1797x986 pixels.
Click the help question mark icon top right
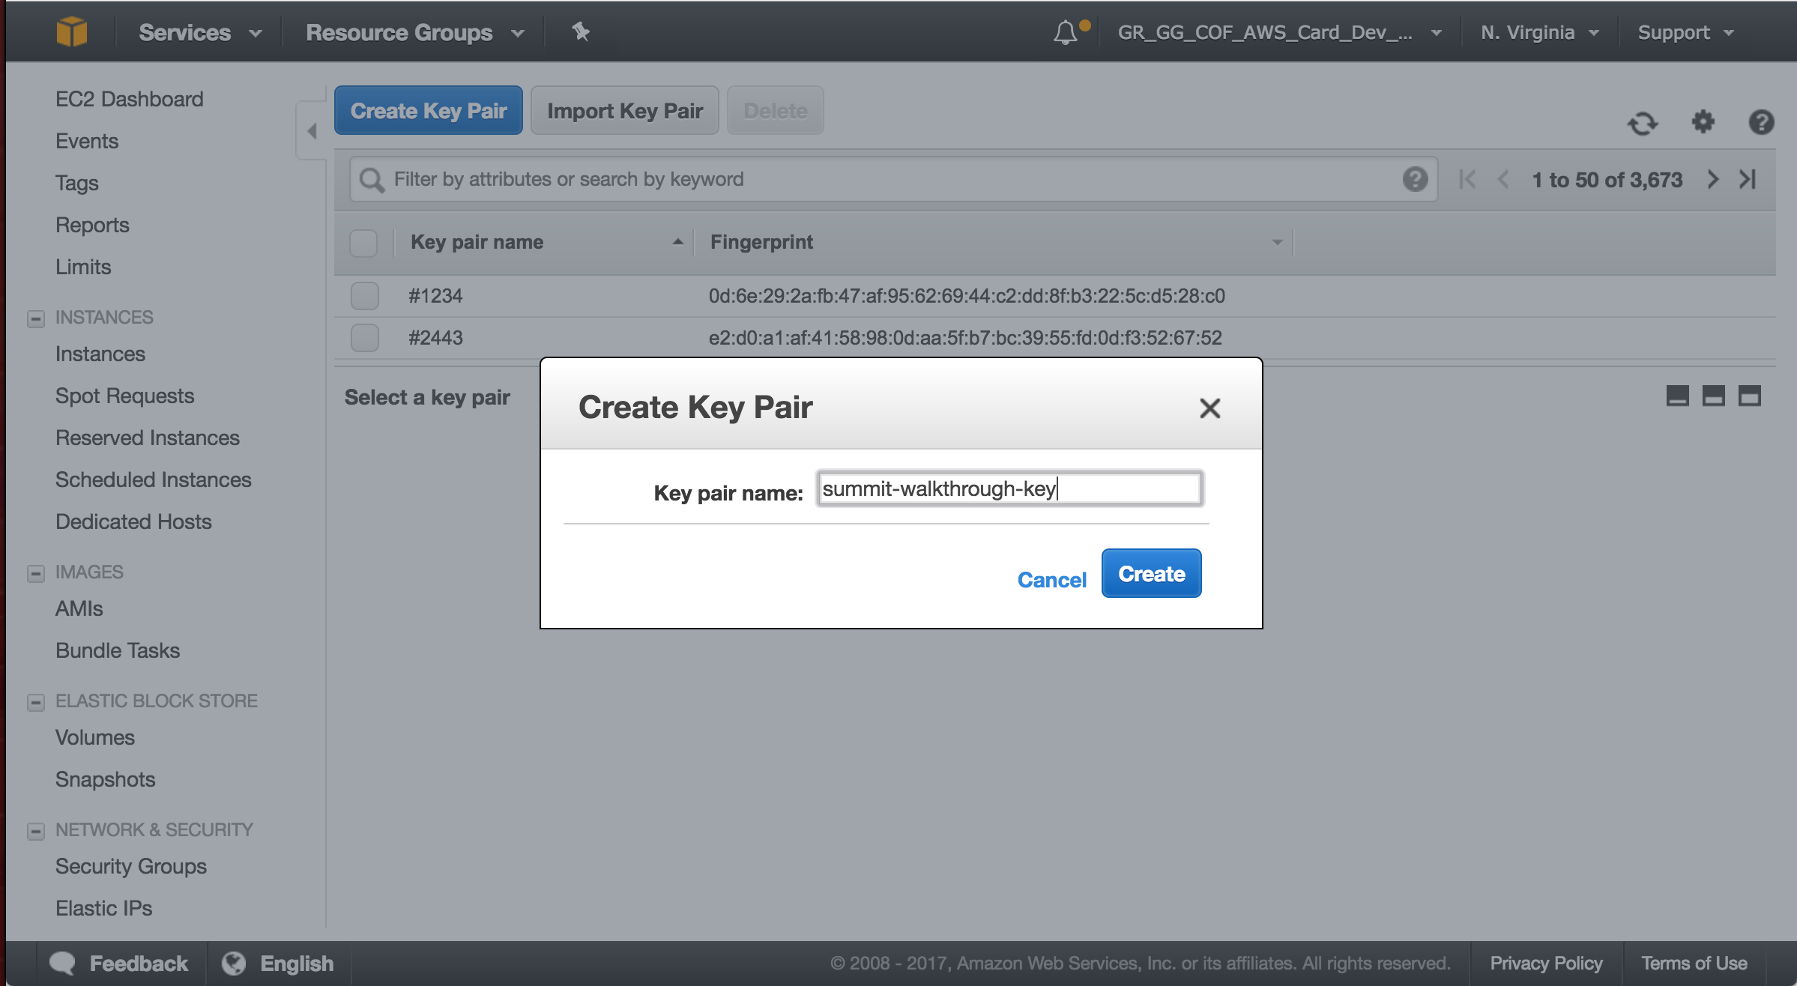click(x=1761, y=122)
